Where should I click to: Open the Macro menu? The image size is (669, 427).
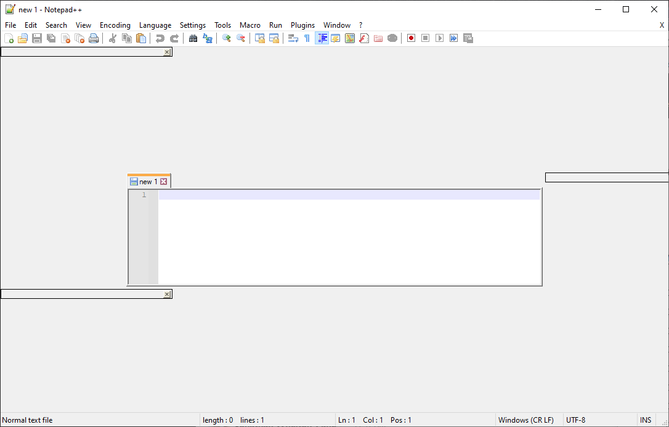tap(250, 25)
